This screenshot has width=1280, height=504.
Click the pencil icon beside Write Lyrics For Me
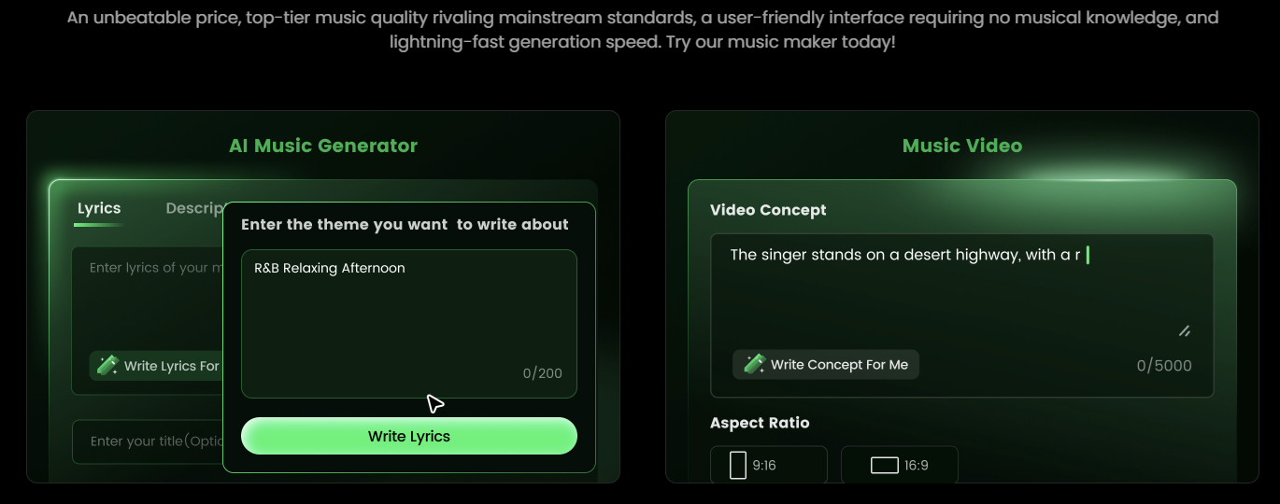coord(107,365)
